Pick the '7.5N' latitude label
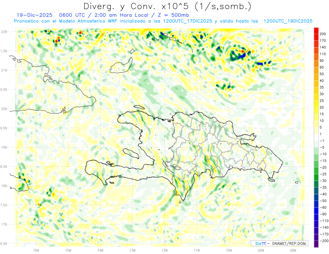329x254 pixels. point(4,205)
